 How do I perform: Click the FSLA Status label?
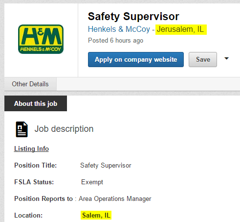pyautogui.click(x=34, y=182)
